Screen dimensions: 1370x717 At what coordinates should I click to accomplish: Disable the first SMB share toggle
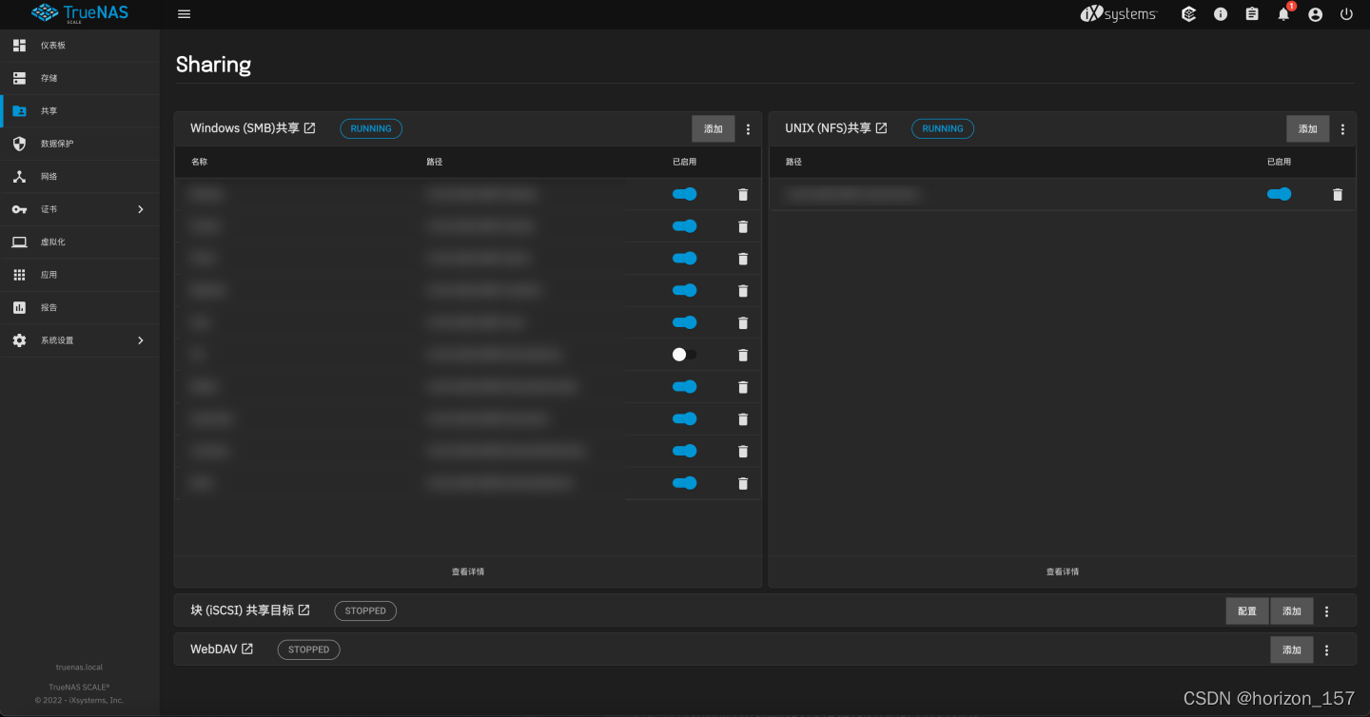(x=685, y=194)
